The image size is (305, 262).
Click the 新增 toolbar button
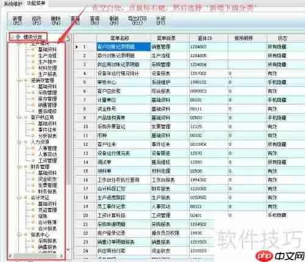click(17, 21)
